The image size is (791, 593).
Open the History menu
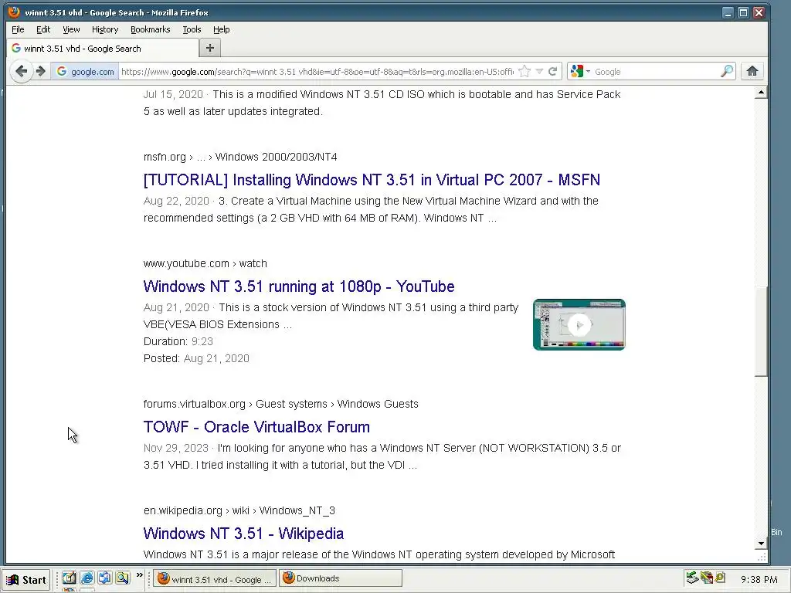[x=105, y=29]
